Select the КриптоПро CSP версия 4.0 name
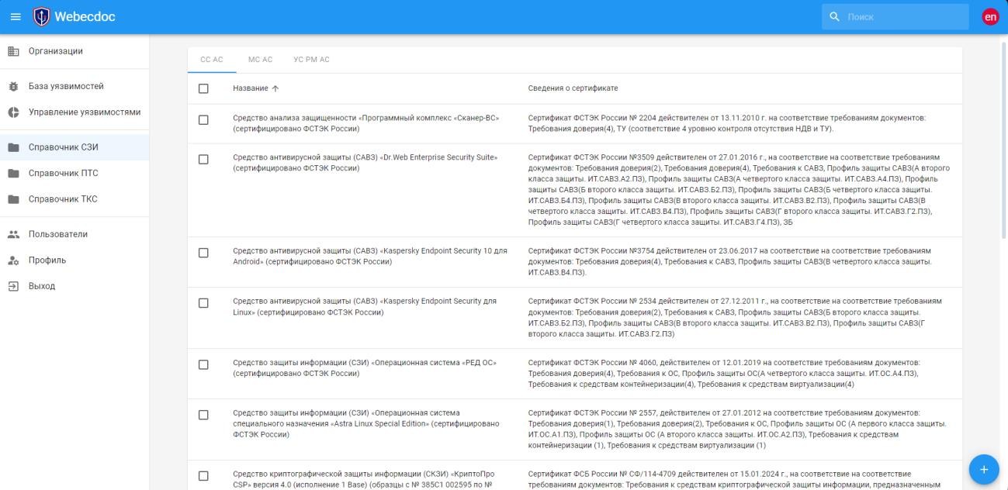 click(365, 479)
